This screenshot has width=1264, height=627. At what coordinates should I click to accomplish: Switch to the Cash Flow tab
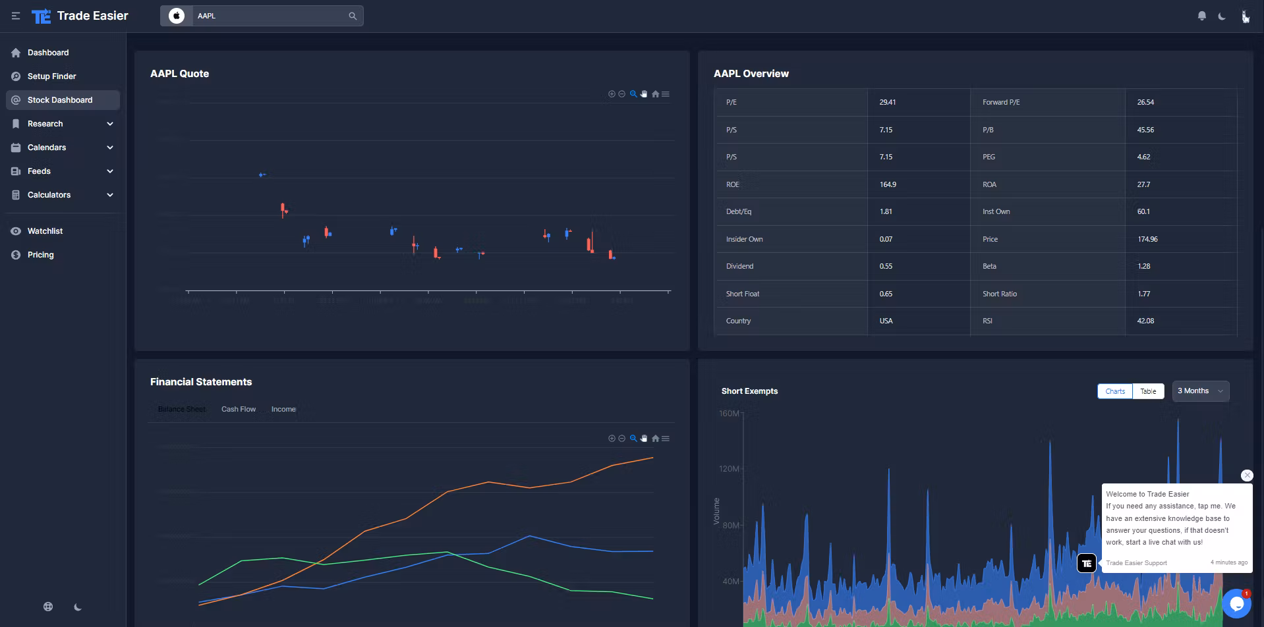click(x=238, y=409)
